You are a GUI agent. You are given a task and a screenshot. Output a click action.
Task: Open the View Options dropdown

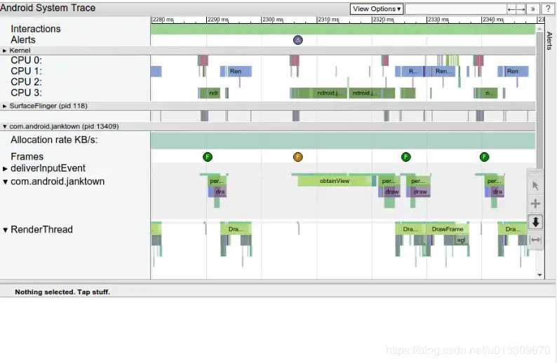point(377,9)
